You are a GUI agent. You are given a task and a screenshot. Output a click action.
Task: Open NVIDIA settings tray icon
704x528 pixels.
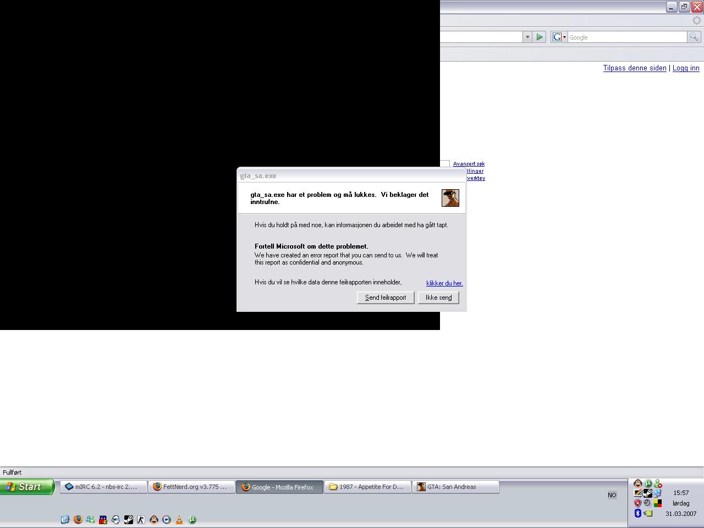648,513
